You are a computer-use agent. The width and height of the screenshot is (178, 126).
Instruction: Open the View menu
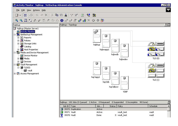29,10
